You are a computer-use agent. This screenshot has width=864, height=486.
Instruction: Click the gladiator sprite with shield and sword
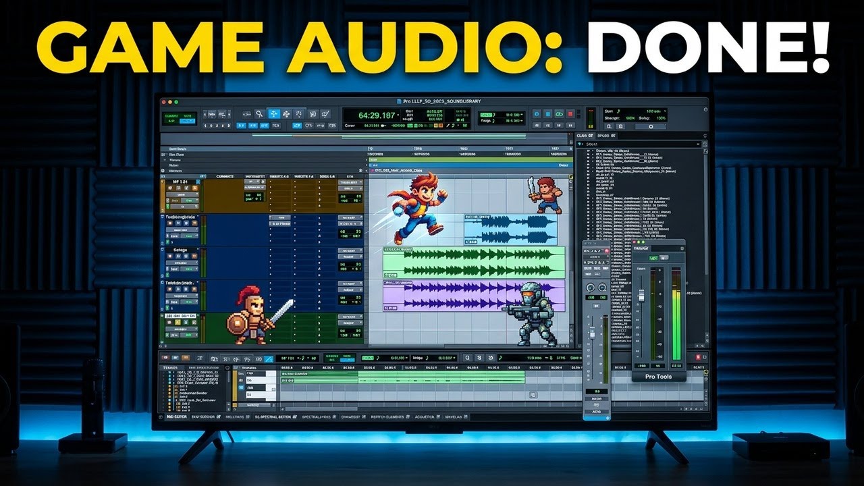[x=259, y=316]
